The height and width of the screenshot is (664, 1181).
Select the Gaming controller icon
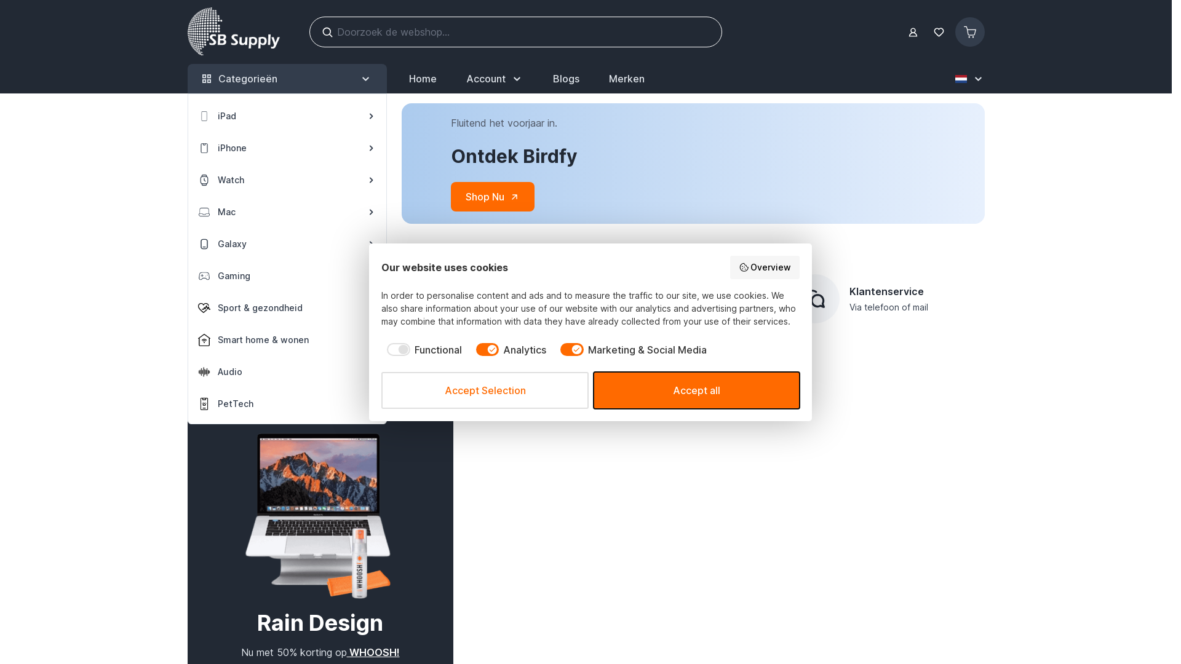point(204,276)
